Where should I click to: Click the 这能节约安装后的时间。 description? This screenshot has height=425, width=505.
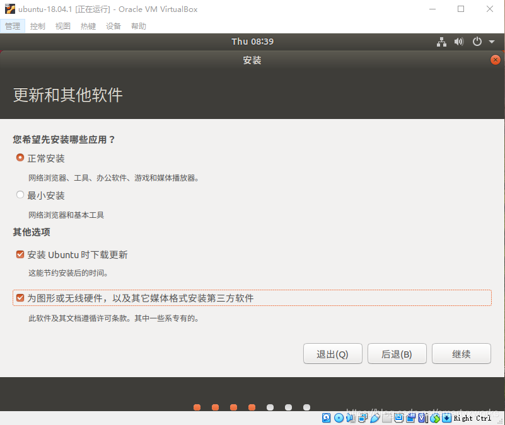coord(68,273)
